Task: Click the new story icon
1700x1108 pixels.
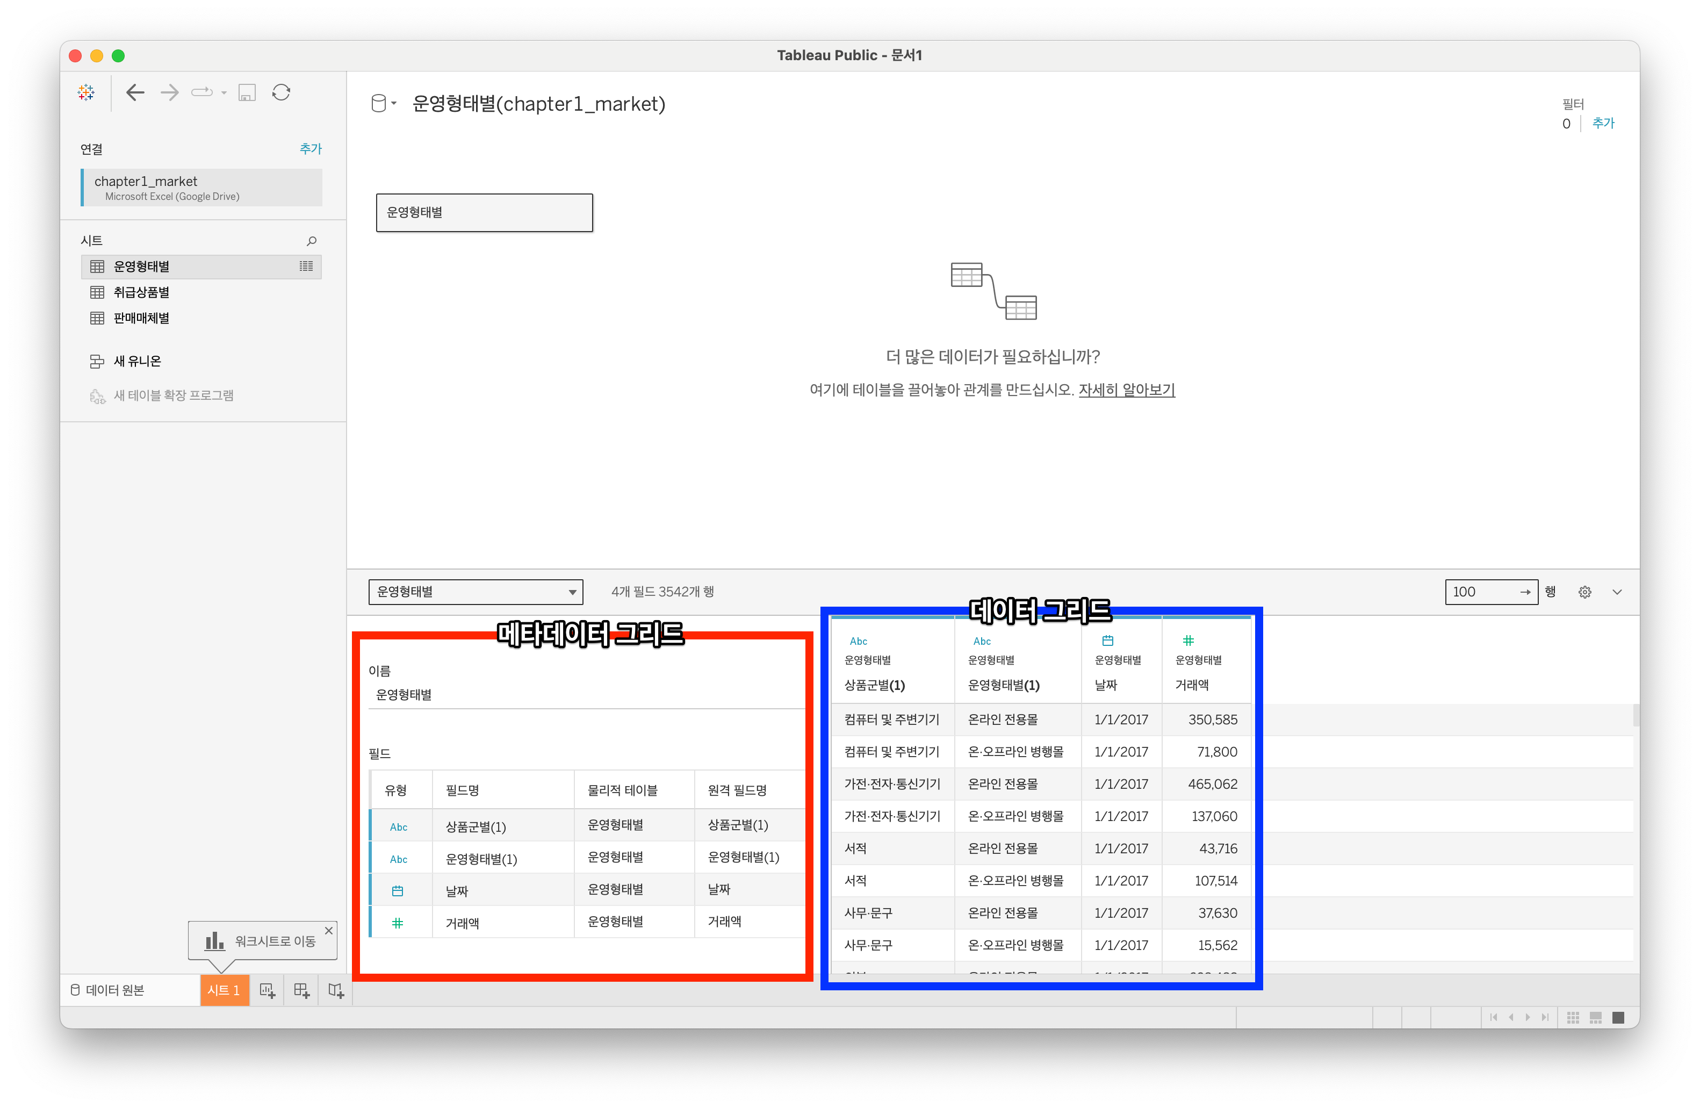Action: pyautogui.click(x=336, y=990)
